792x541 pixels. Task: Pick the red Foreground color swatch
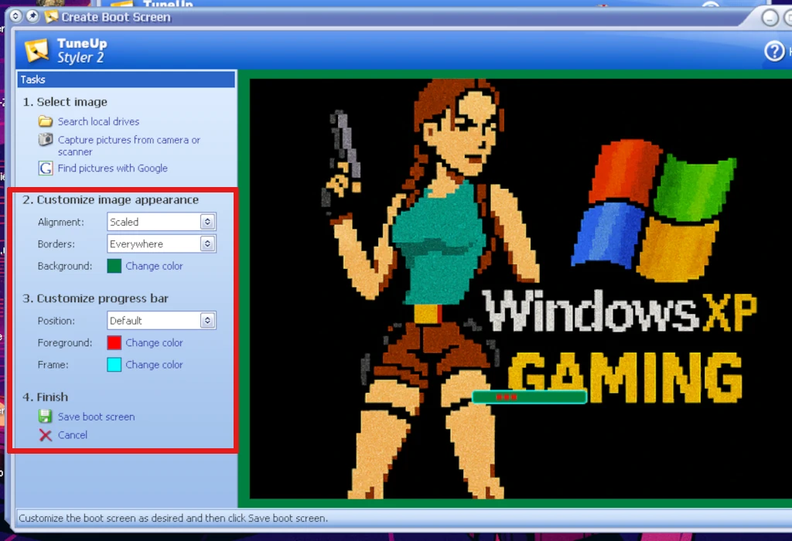coord(114,342)
